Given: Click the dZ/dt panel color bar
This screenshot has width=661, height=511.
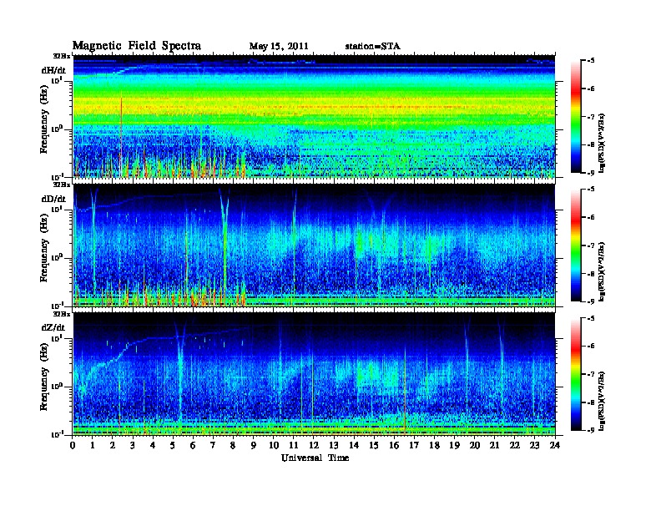Looking at the screenshot, I should [x=576, y=374].
